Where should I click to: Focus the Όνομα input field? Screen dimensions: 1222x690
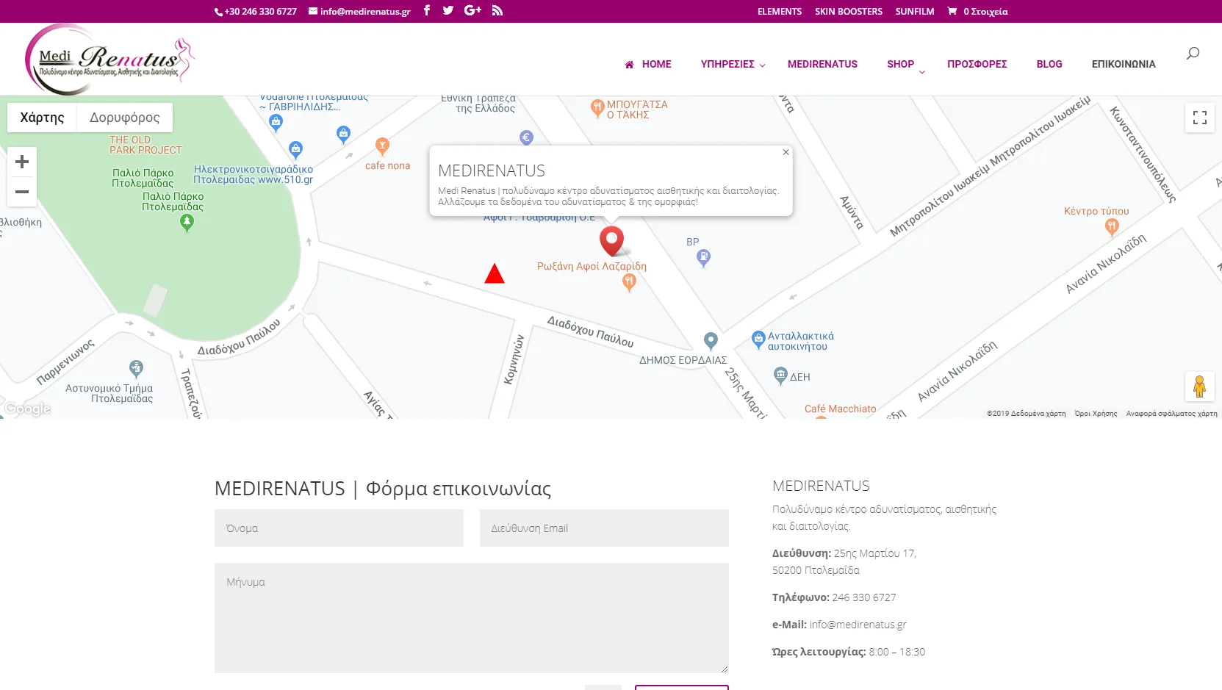tap(339, 528)
